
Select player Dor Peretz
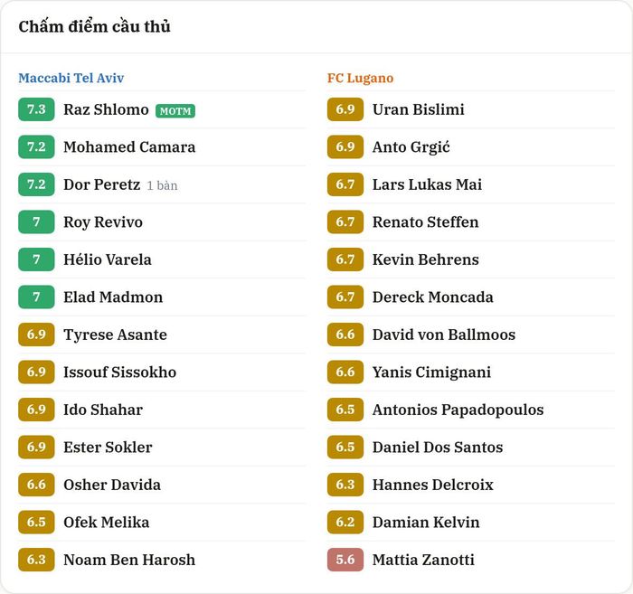pyautogui.click(x=101, y=184)
